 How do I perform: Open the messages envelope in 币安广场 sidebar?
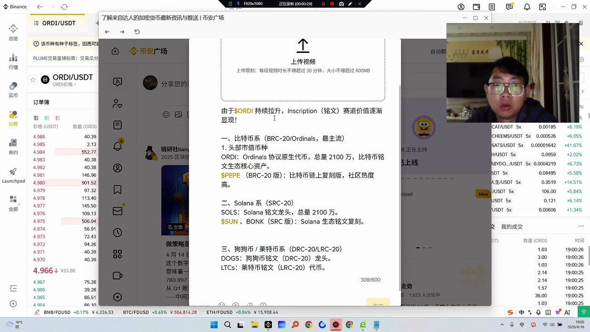pos(118,211)
